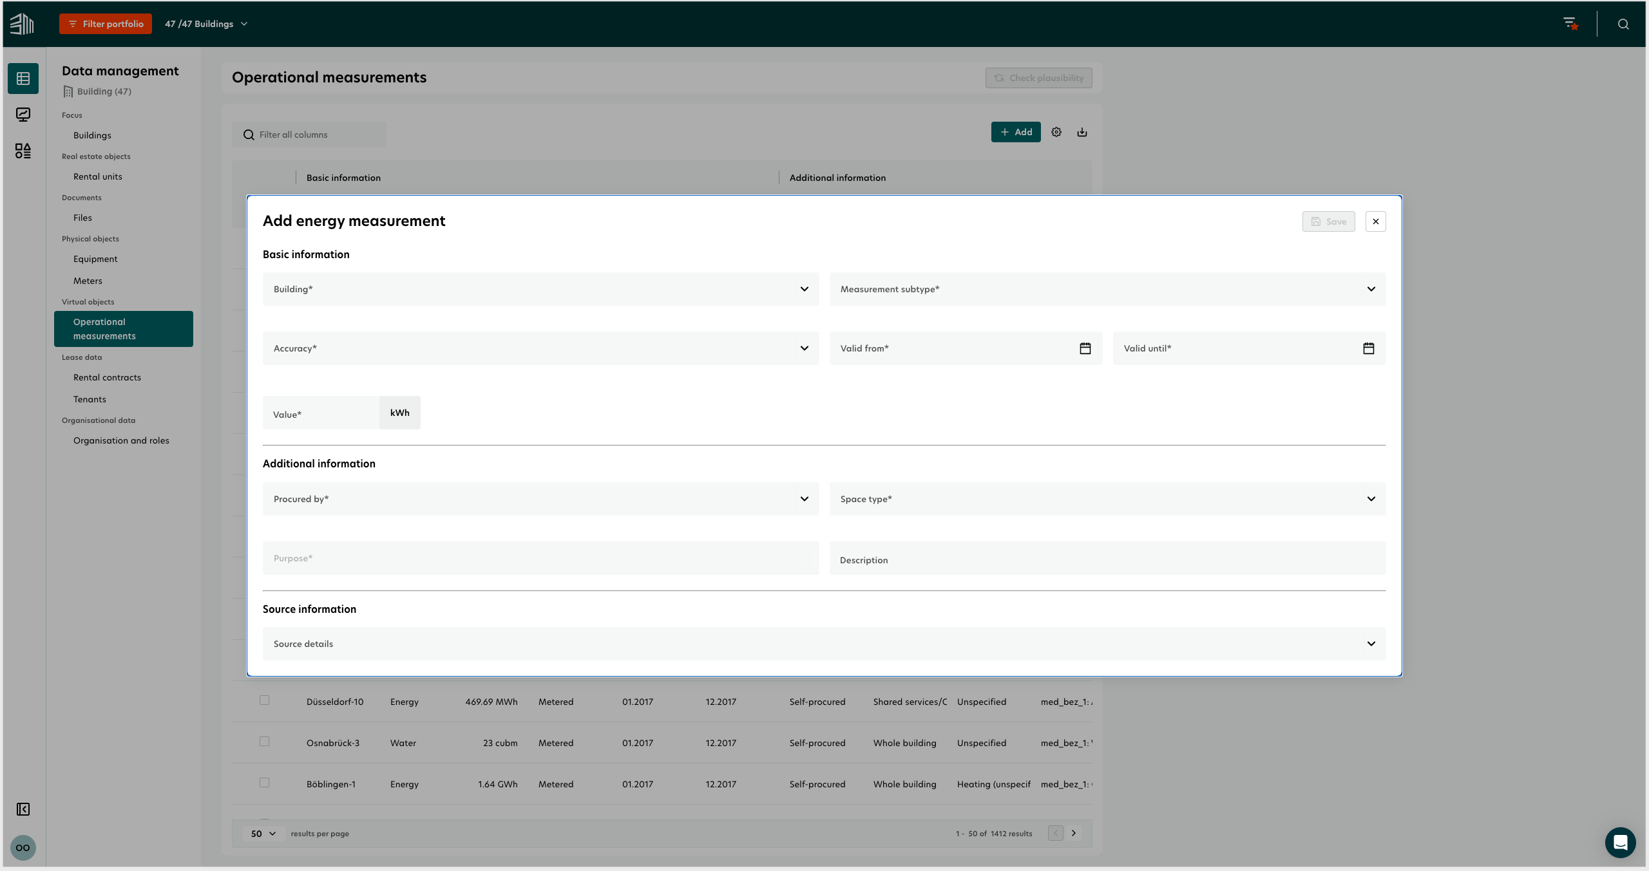Click the 469.69 MWh value cell

491,702
